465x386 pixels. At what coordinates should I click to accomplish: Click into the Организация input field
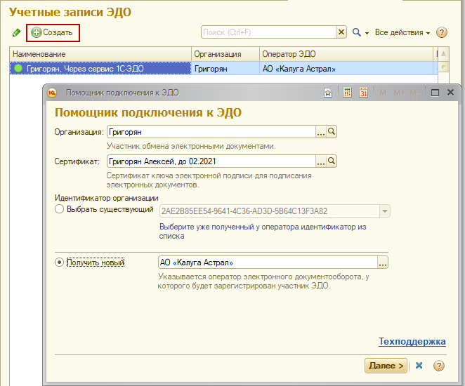pos(211,132)
